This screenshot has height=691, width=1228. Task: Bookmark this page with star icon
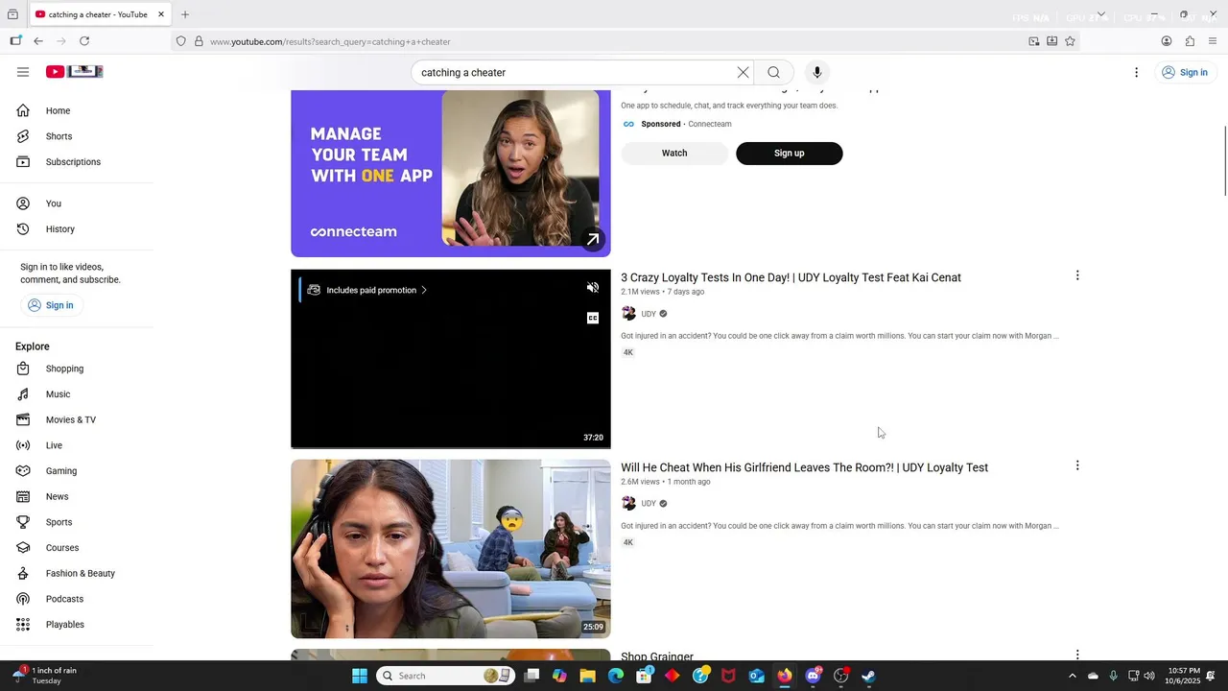click(1070, 41)
